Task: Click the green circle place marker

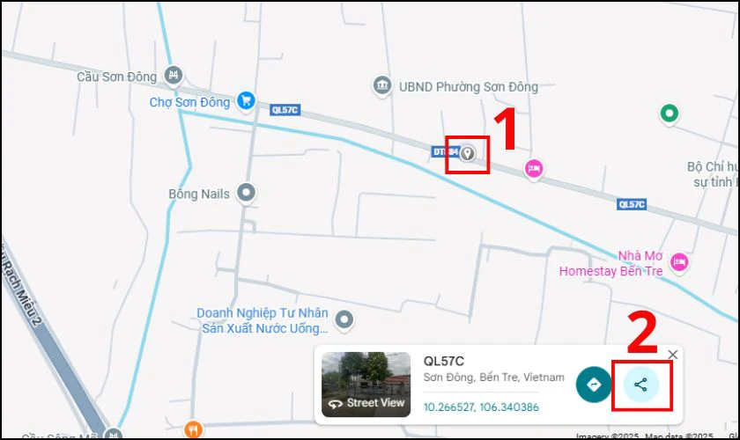Action: (x=670, y=114)
